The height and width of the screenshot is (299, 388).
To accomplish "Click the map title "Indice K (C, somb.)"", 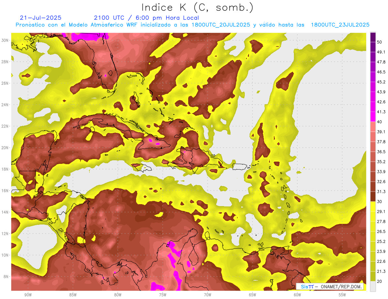I will (x=197, y=7).
